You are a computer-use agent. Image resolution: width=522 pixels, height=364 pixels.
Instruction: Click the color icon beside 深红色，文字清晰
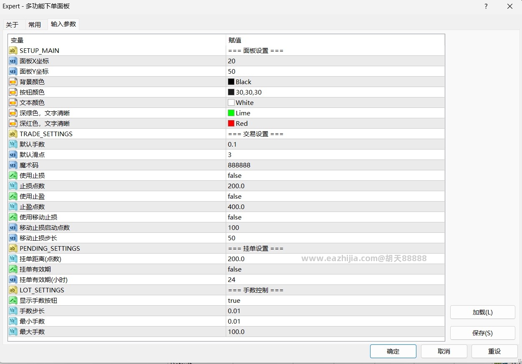pyautogui.click(x=13, y=123)
